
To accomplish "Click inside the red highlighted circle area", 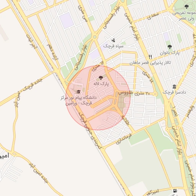I will tap(98, 98).
